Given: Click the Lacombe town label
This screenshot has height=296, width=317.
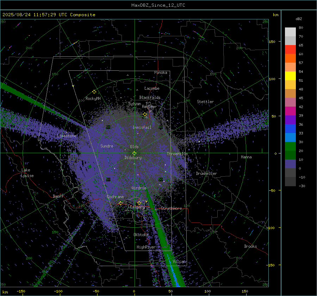Looking at the screenshot, I should (x=152, y=88).
